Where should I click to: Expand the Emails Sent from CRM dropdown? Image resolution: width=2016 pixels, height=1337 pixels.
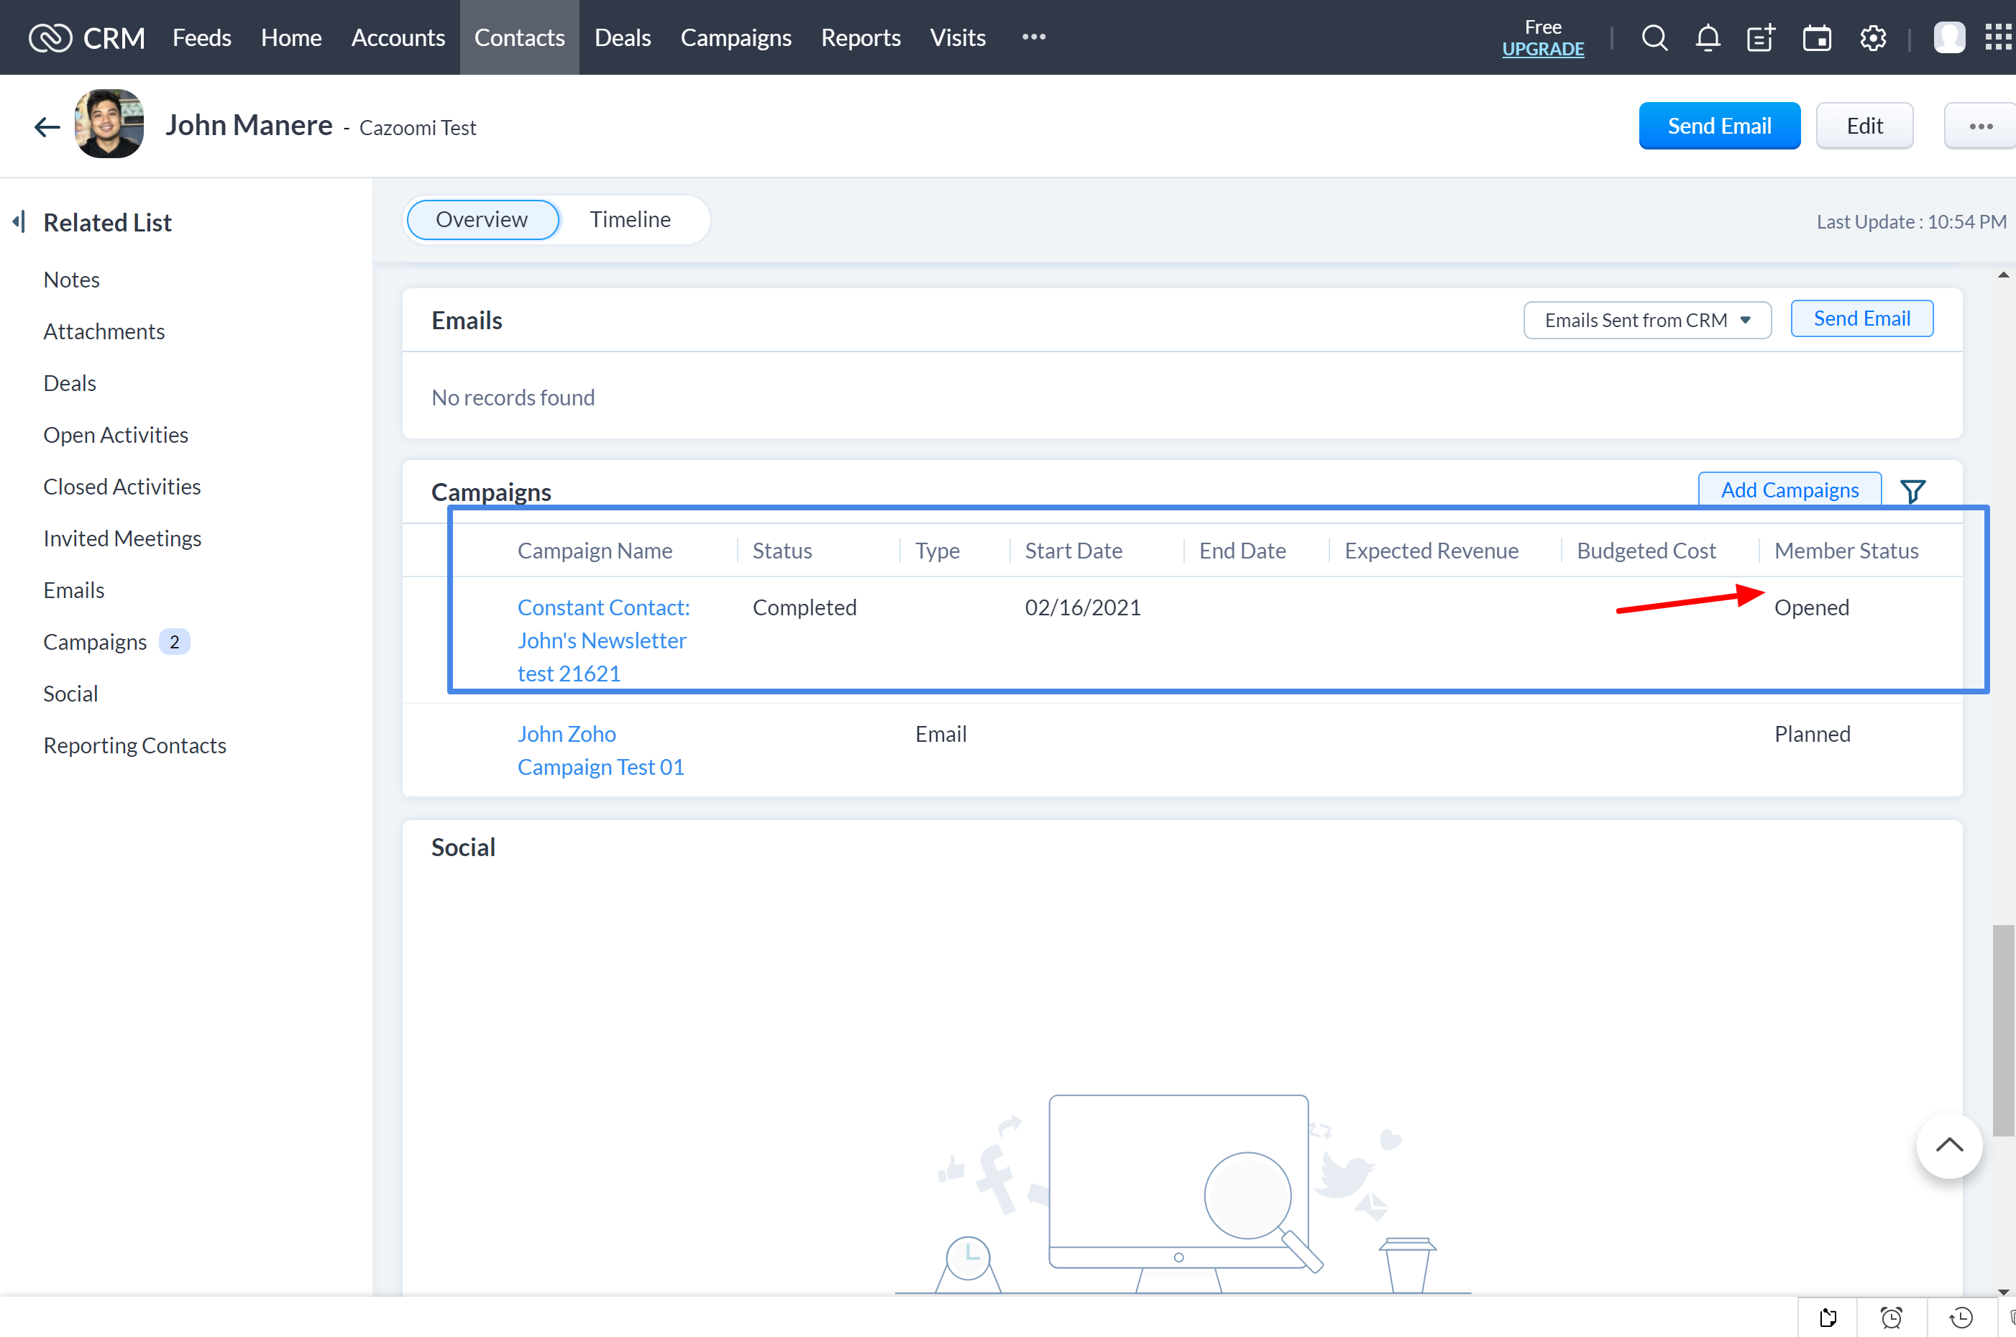coord(1646,320)
